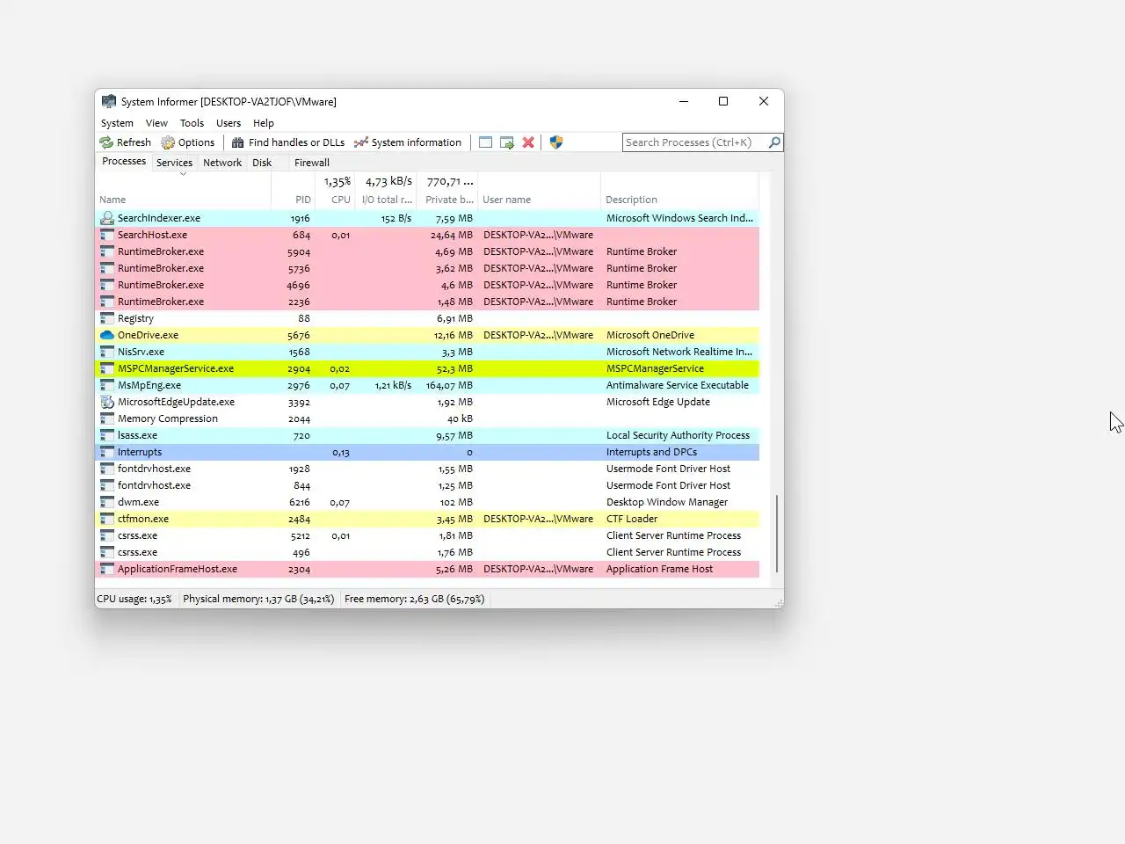The height and width of the screenshot is (844, 1125).
Task: Select RuntimeBroker.exe with PID 5736
Action: point(427,268)
